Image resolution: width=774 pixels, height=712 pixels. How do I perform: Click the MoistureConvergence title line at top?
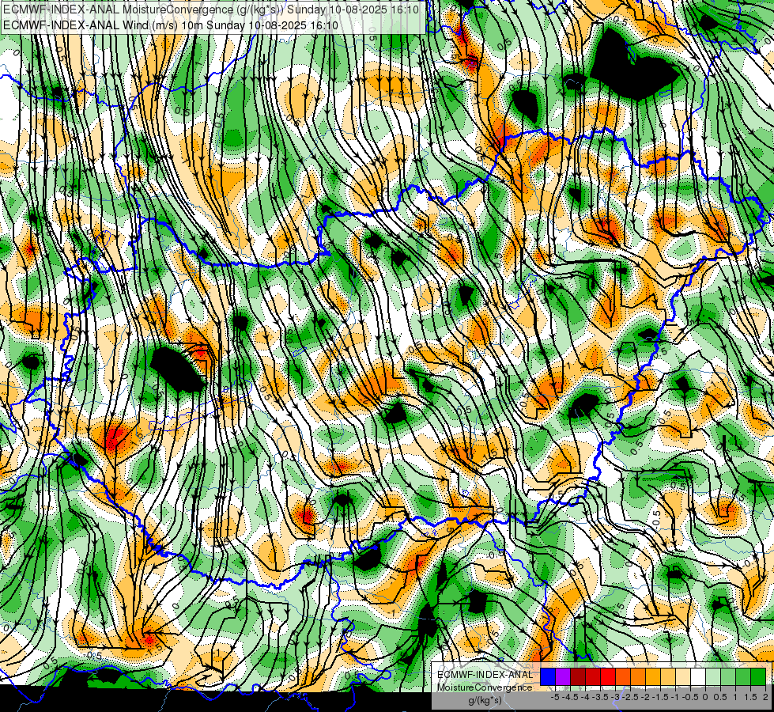(211, 9)
